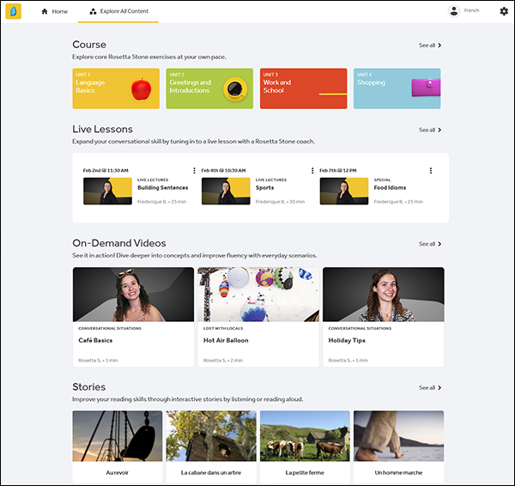Open Unit 1 Language Basics card
515x486 pixels.
[116, 88]
